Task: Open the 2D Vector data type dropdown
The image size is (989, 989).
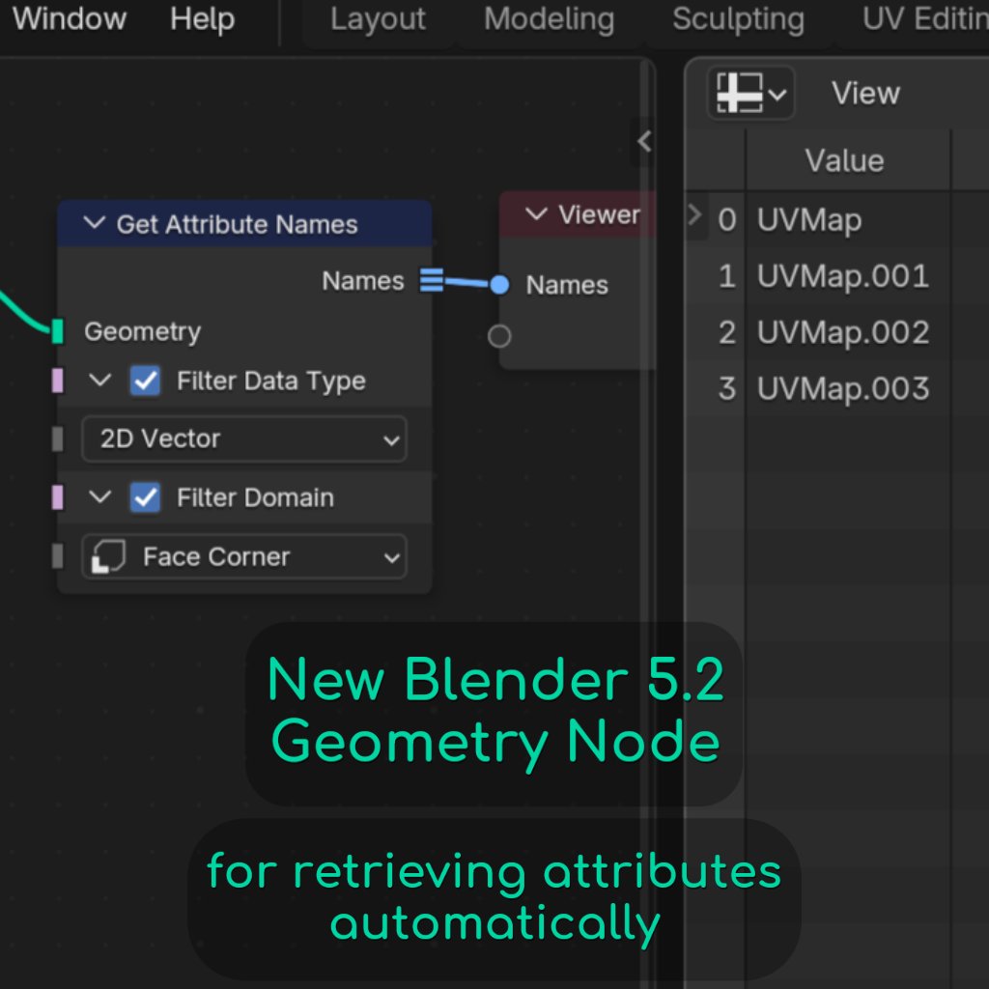Action: [244, 439]
